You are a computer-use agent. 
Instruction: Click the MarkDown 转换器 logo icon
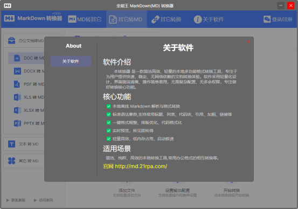click(x=9, y=18)
